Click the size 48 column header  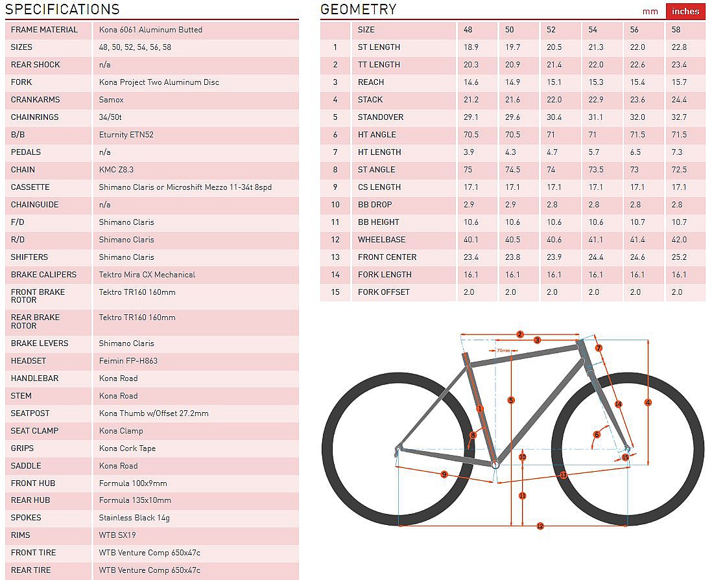tap(468, 30)
